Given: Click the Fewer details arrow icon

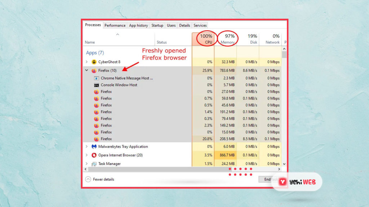Looking at the screenshot, I should coord(88,179).
